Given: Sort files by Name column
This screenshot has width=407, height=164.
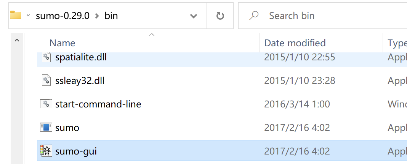Looking at the screenshot, I should tap(62, 43).
